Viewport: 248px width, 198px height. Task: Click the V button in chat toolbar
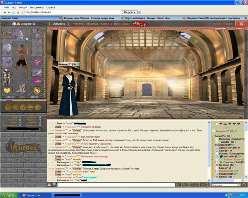pyautogui.click(x=178, y=184)
